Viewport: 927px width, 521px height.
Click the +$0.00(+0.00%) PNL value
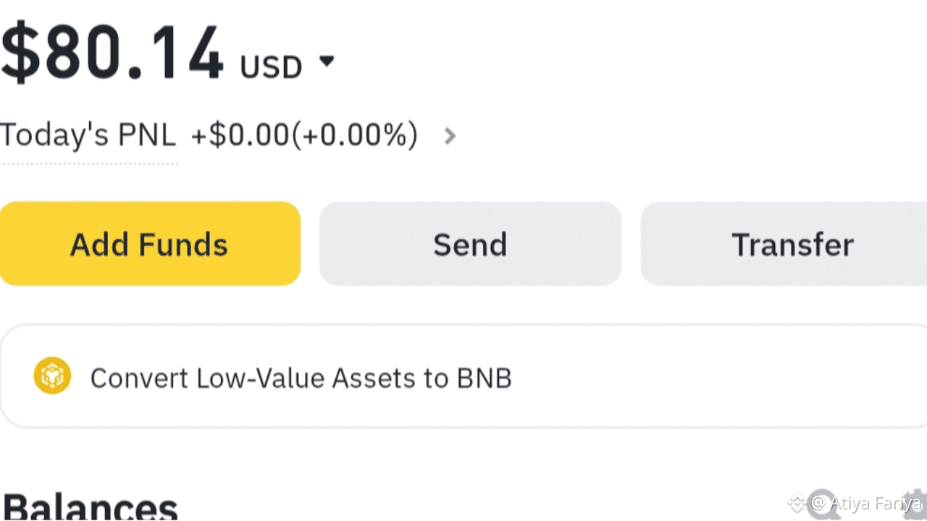coord(304,135)
